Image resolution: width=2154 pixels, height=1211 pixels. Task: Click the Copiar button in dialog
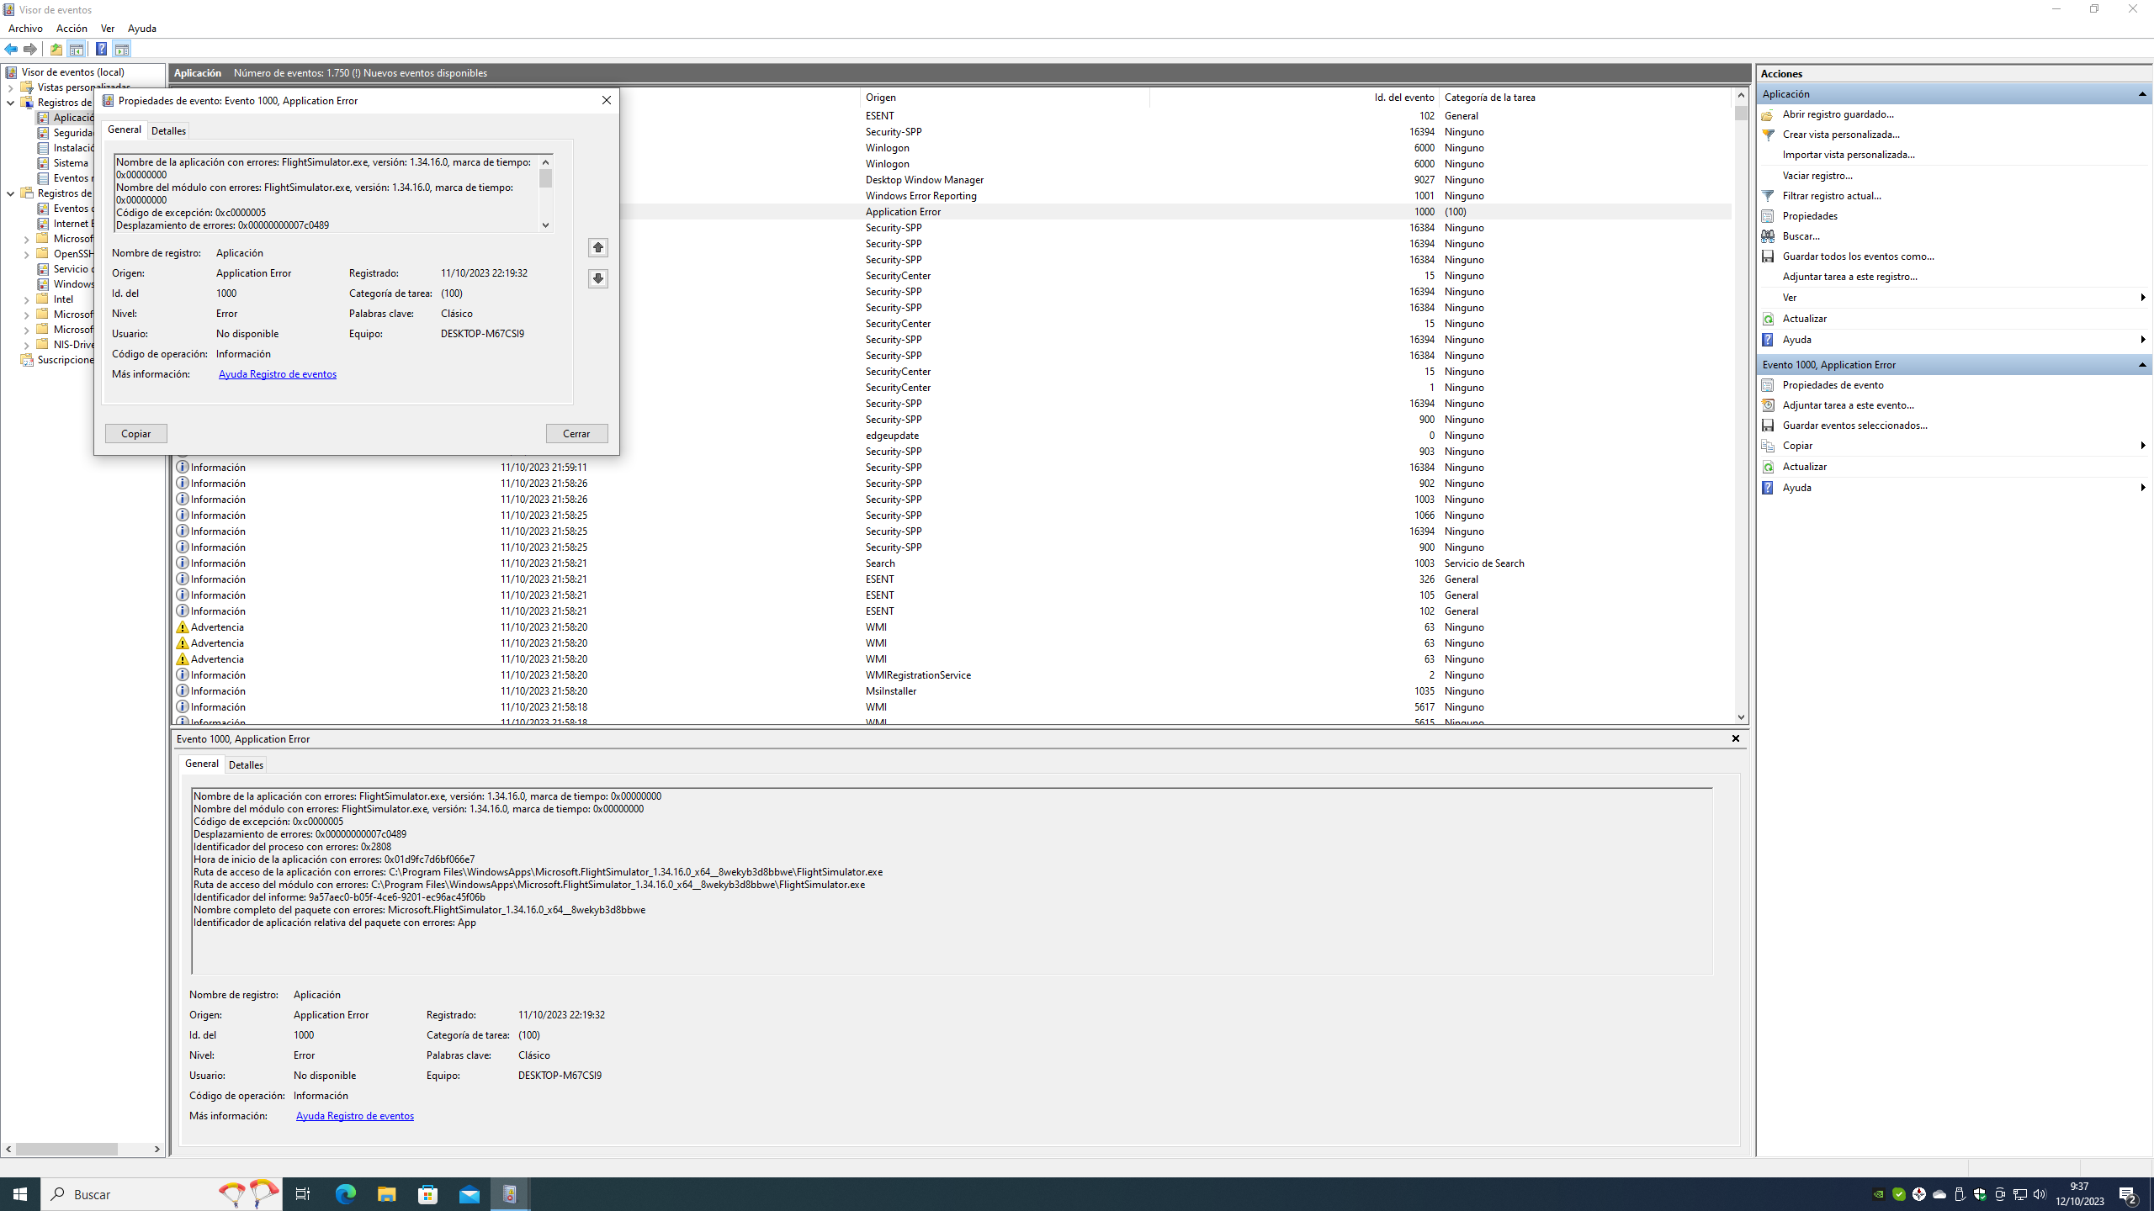[x=136, y=433]
